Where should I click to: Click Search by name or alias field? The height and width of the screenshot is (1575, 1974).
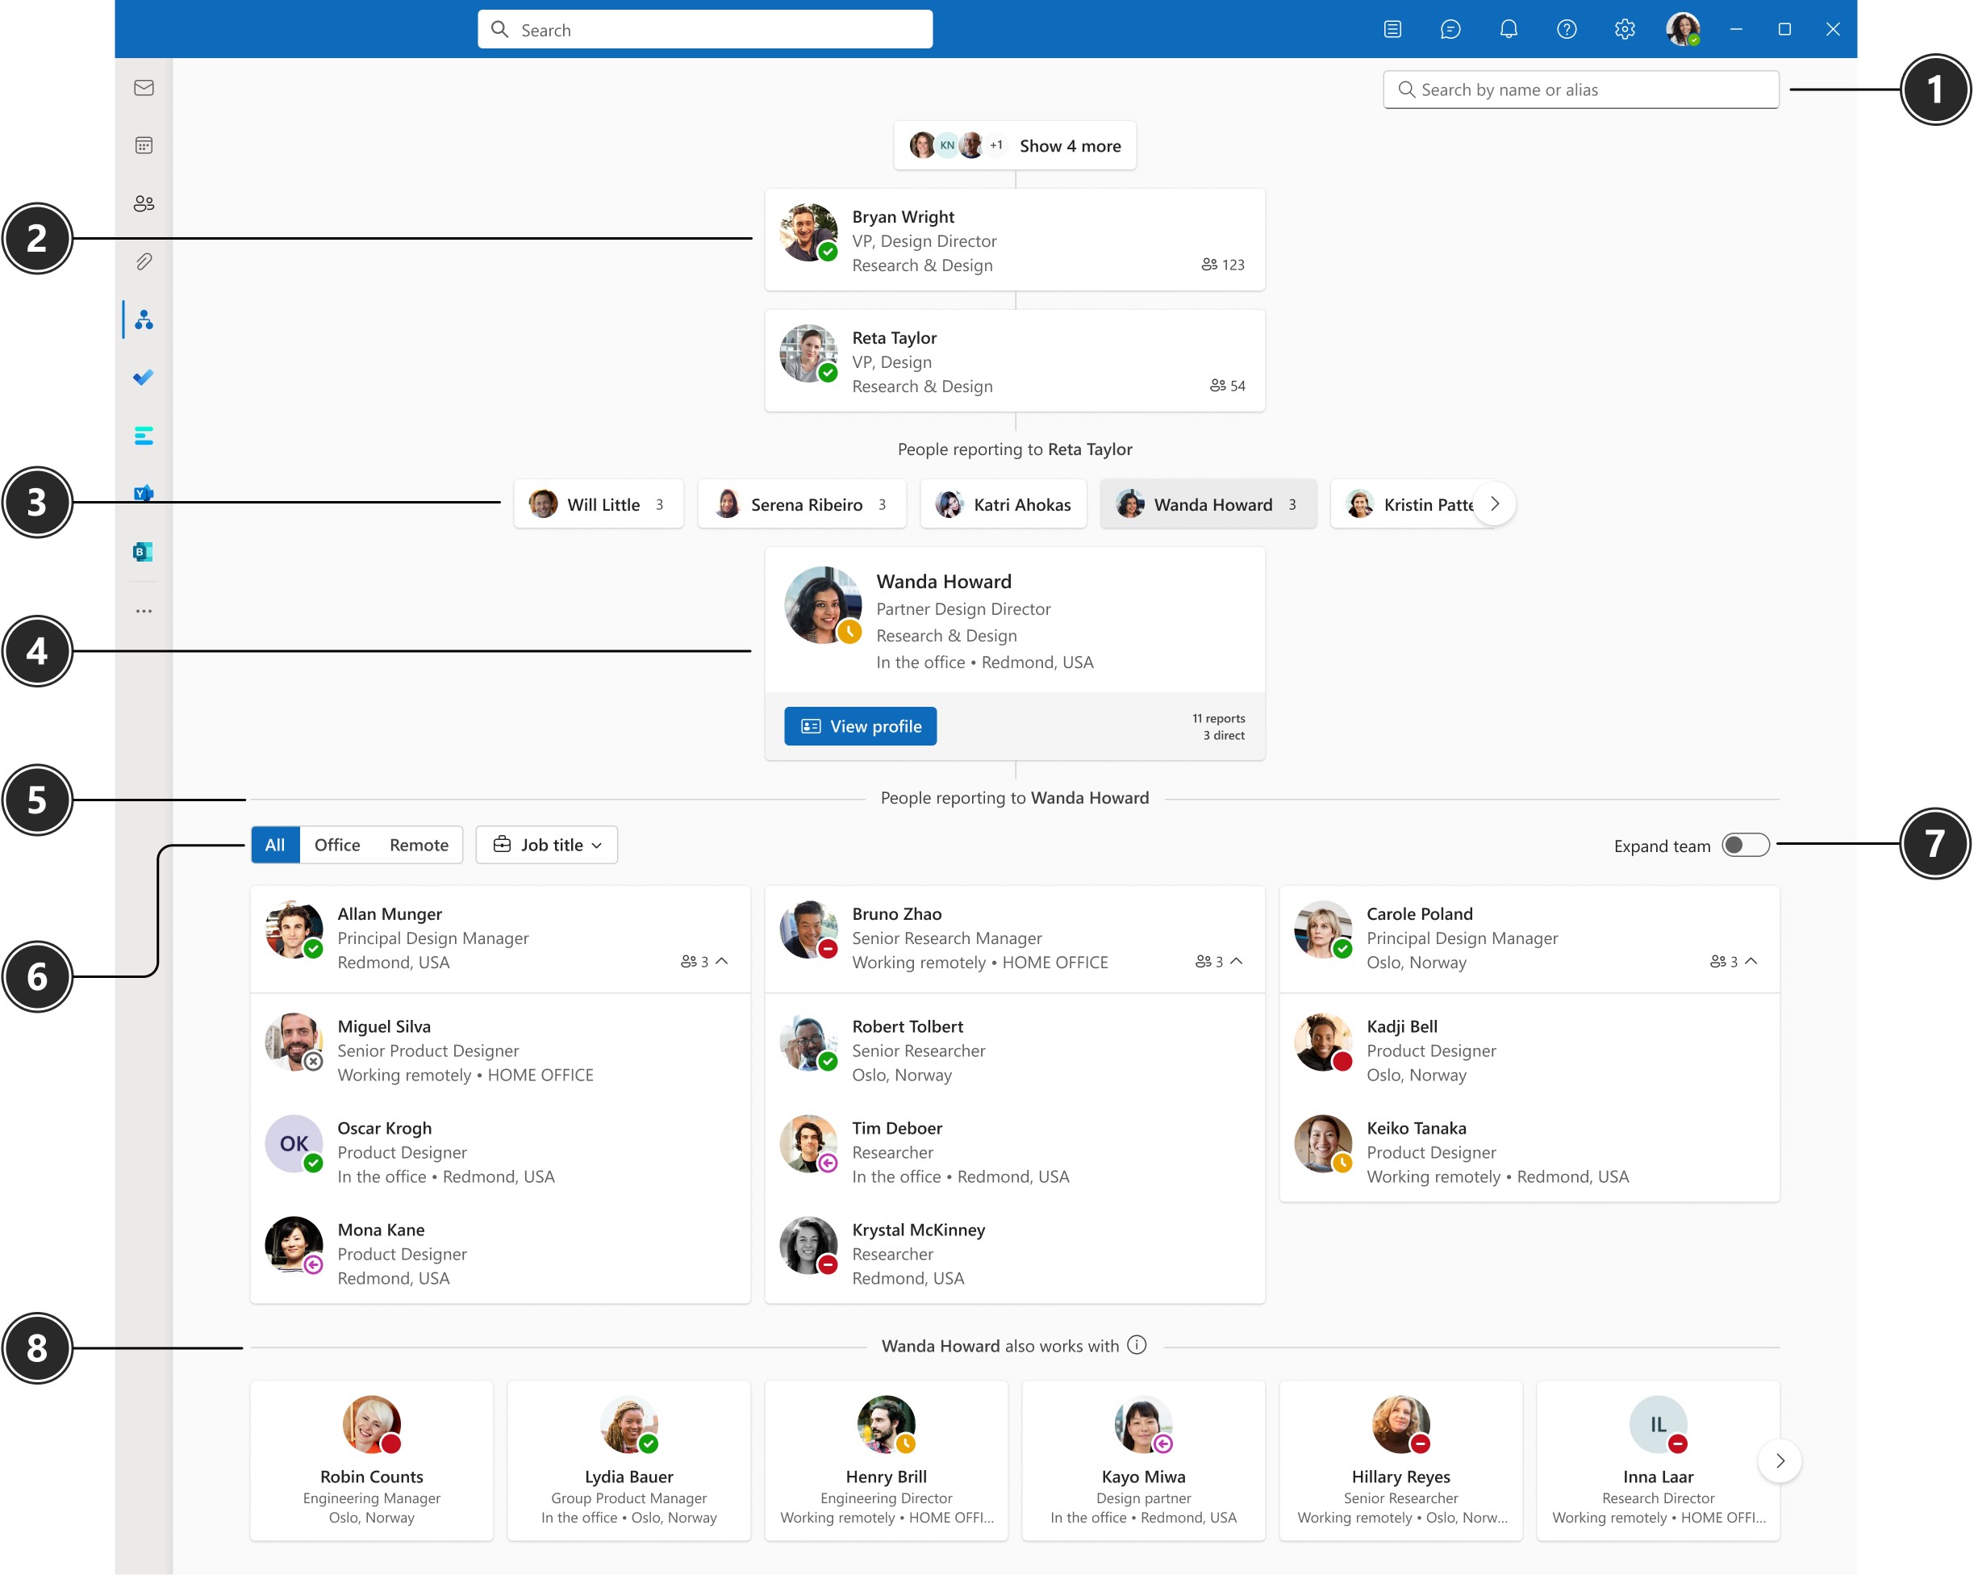click(1582, 89)
